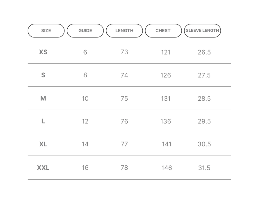The image size is (256, 207).
Task: Select the CHEST column header
Action: coord(164,31)
